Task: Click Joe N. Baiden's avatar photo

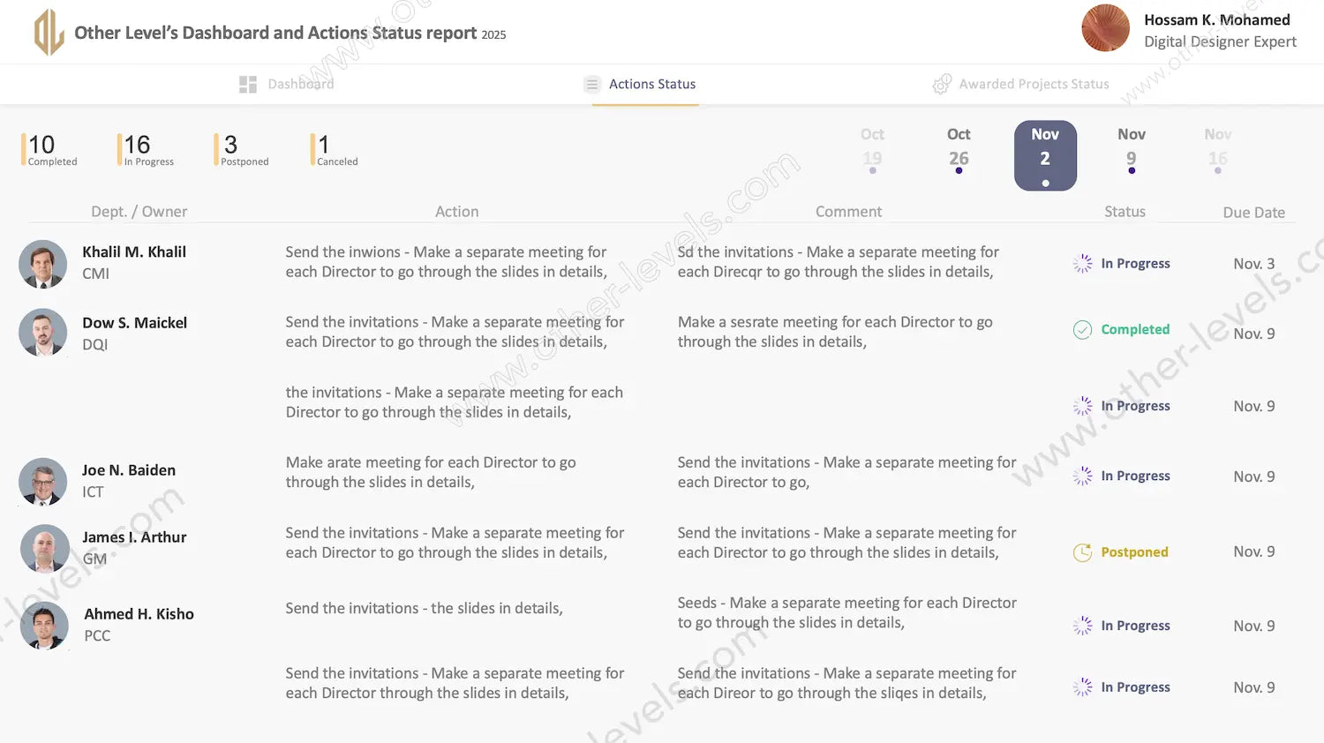Action: point(43,482)
